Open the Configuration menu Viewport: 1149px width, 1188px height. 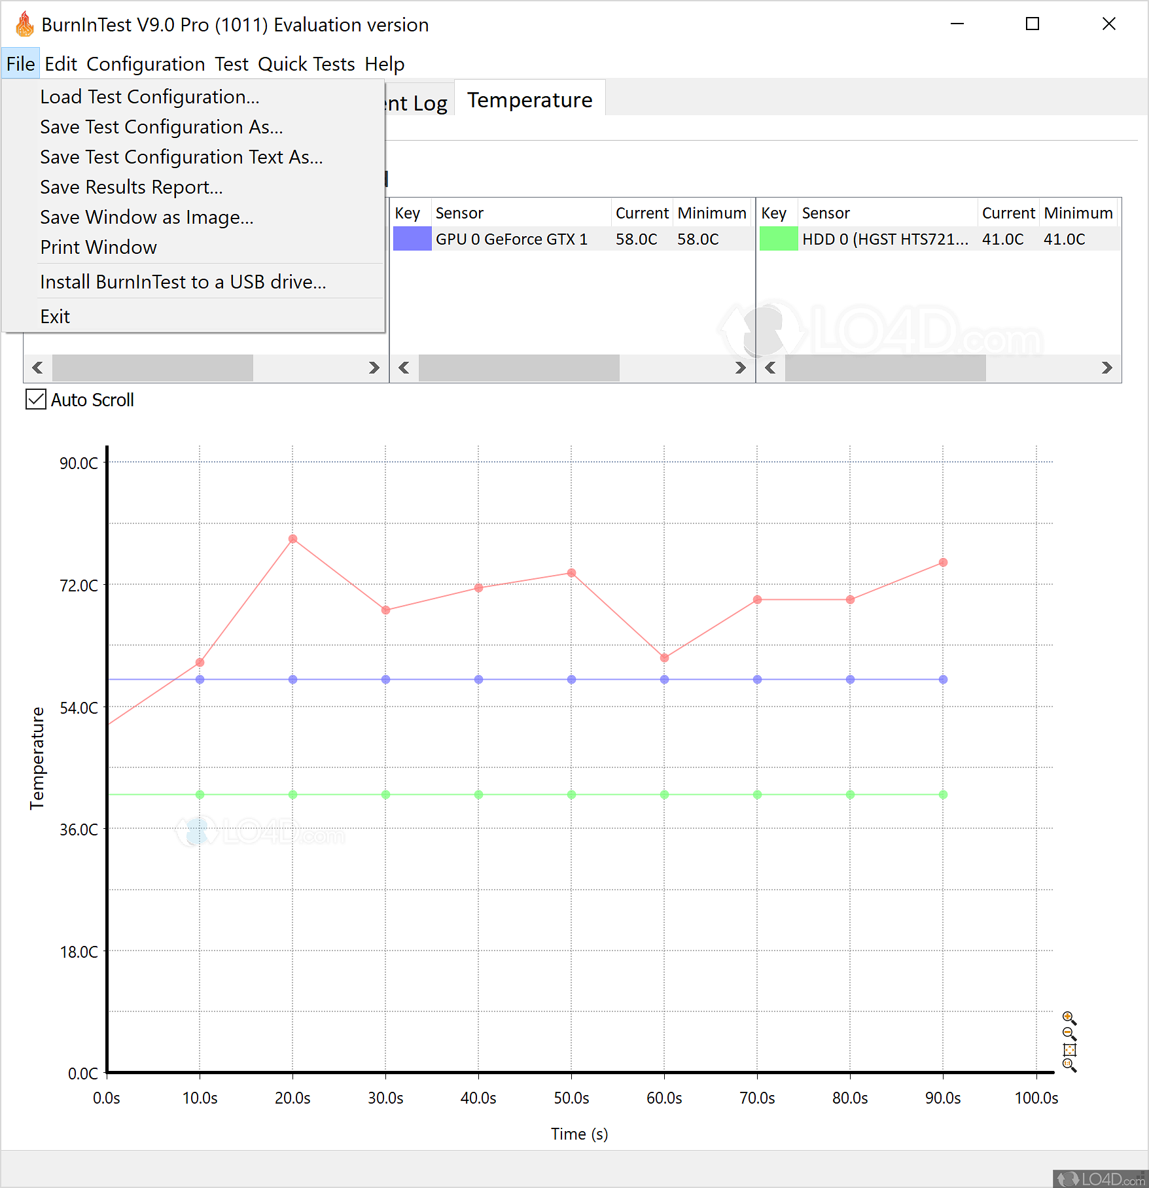point(145,63)
